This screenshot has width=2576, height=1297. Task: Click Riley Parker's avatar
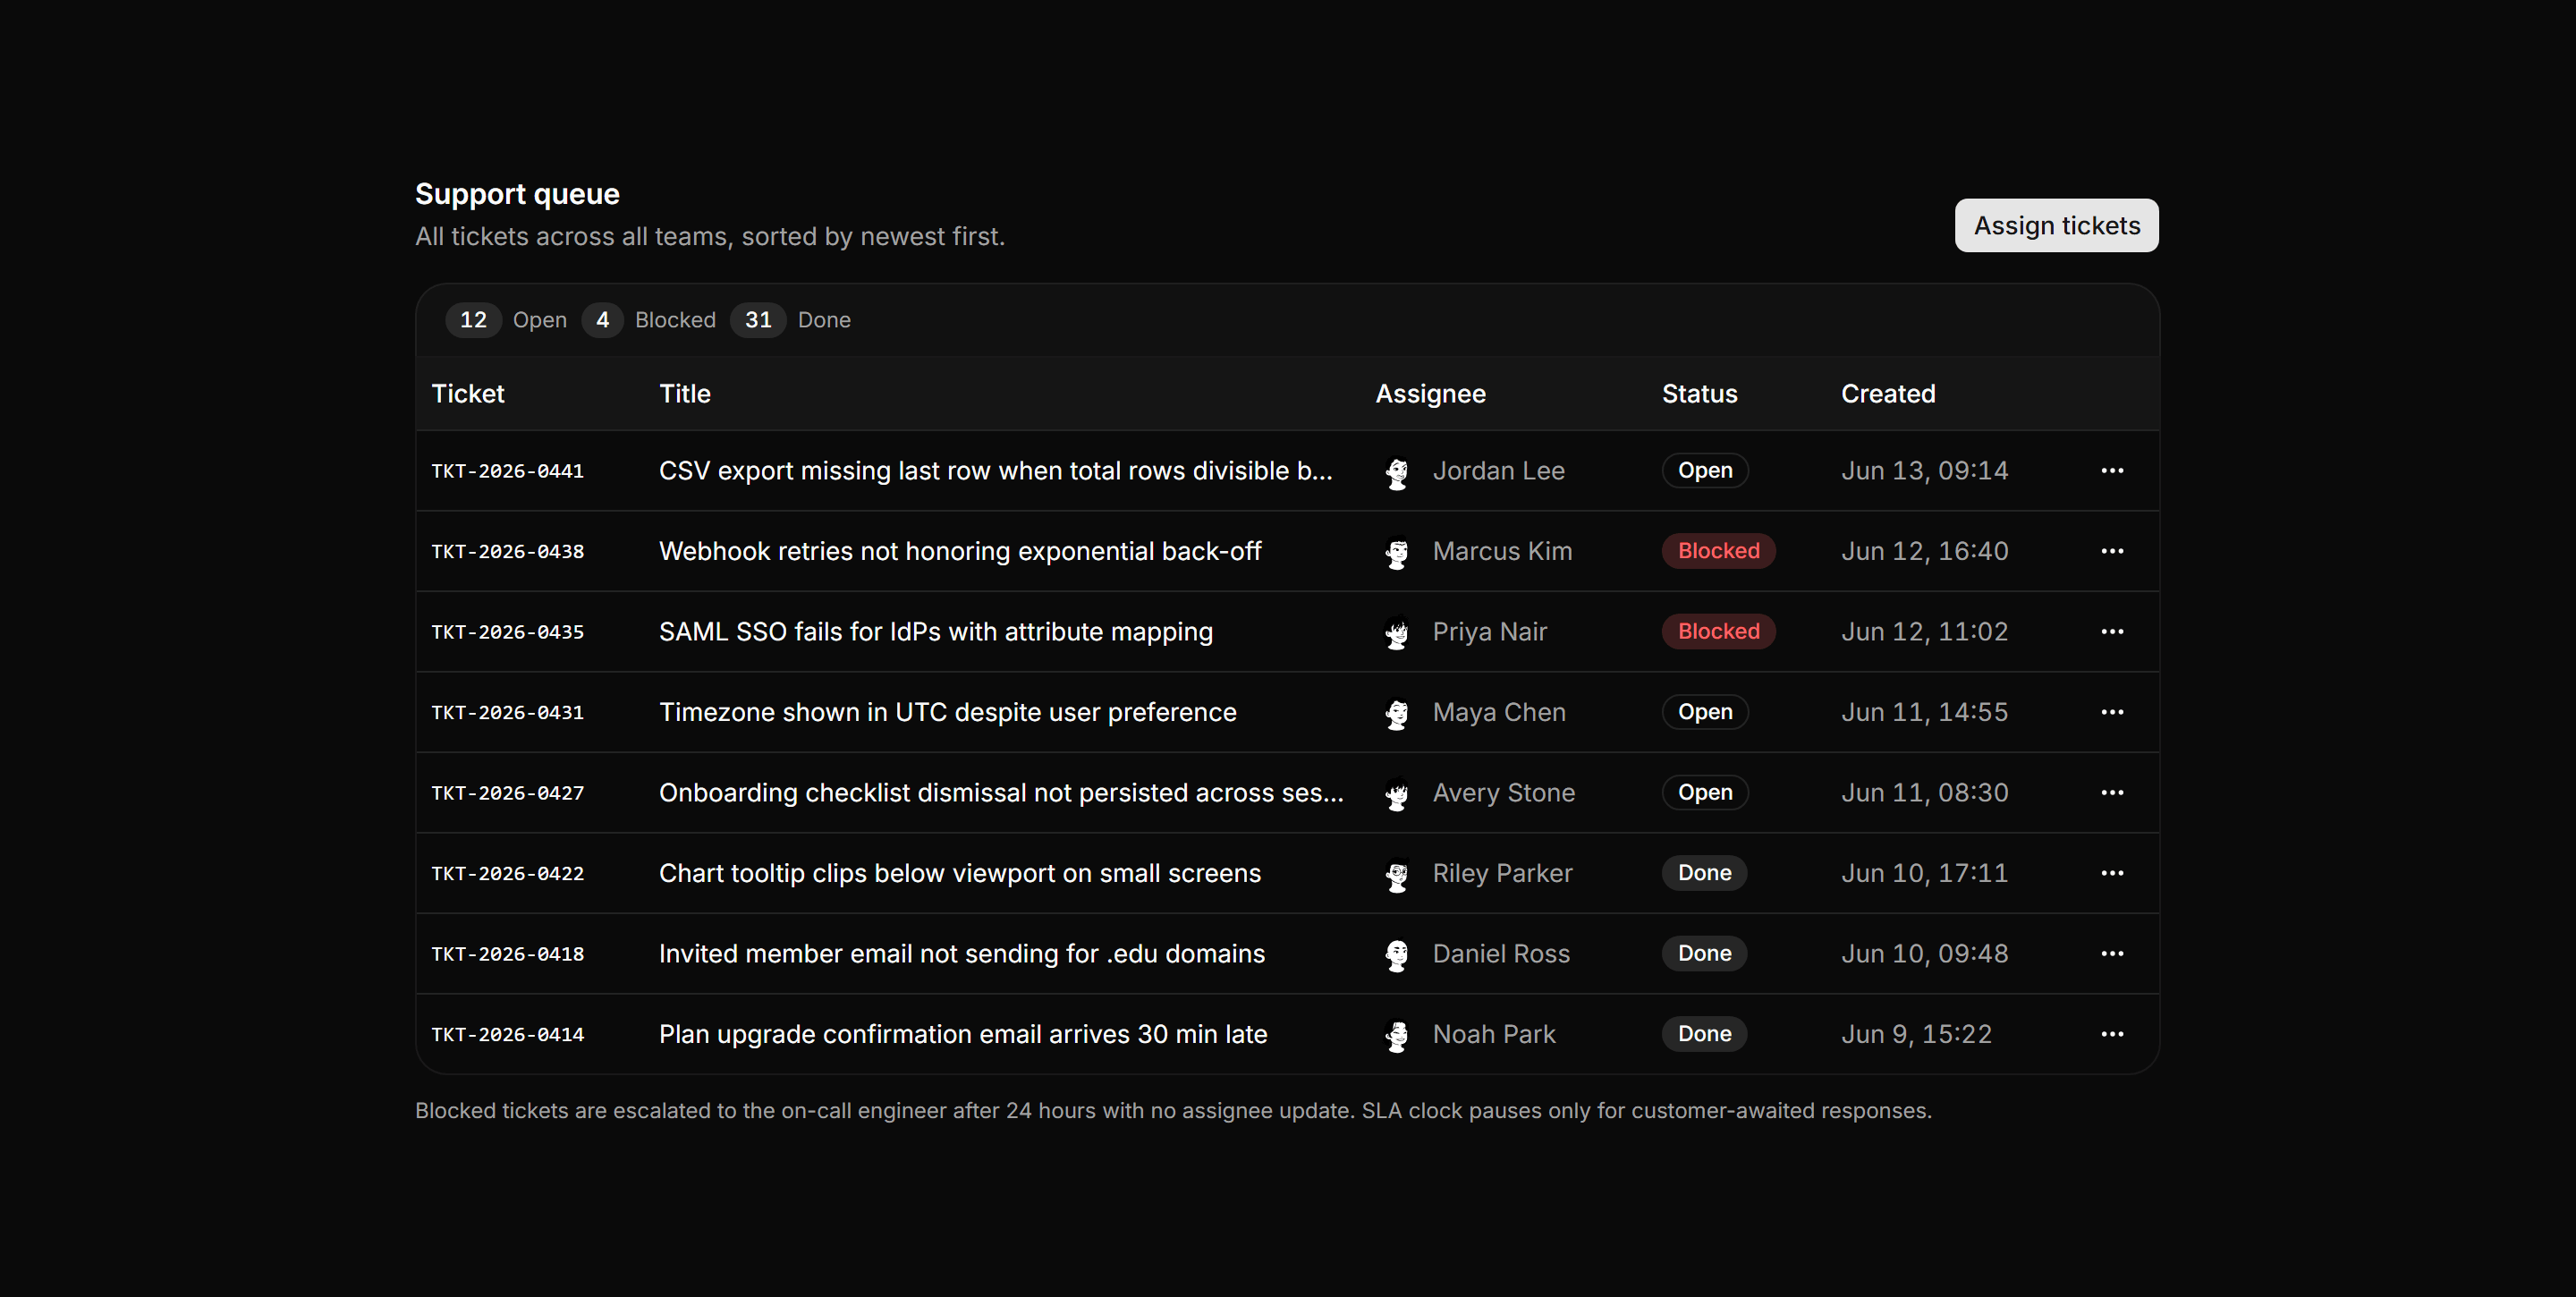click(1397, 873)
